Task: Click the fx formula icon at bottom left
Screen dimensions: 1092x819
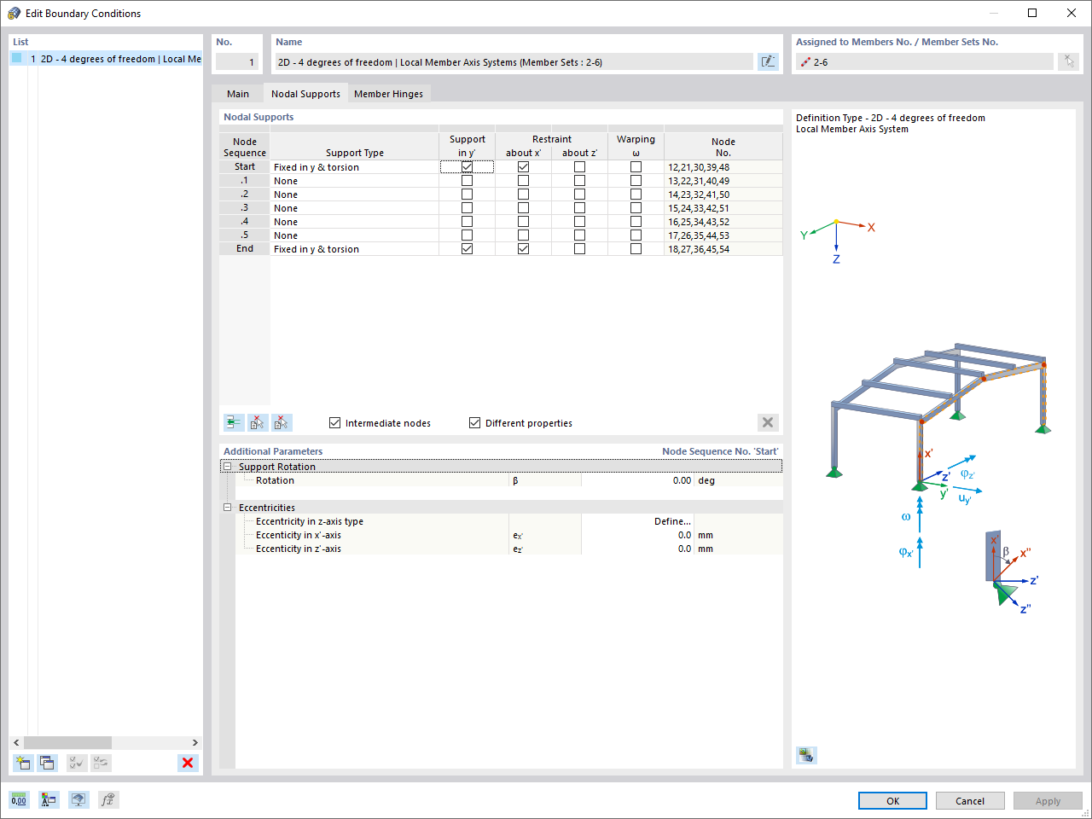Action: point(107,799)
